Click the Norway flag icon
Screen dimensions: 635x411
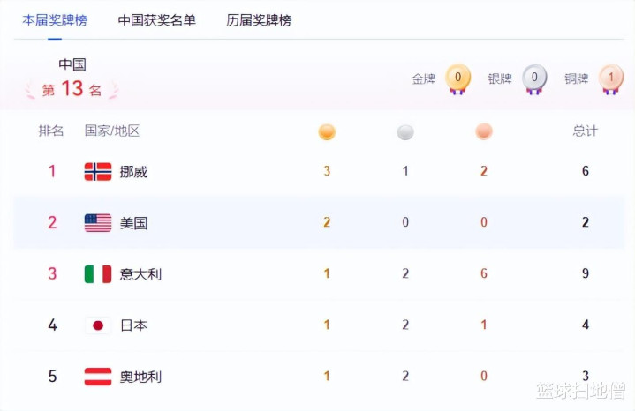pyautogui.click(x=97, y=171)
